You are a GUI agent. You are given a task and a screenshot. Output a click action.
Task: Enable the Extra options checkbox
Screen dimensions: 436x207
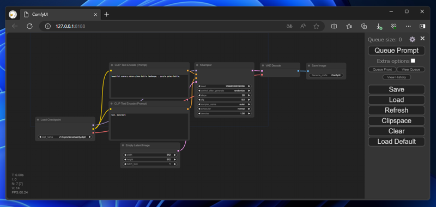413,60
